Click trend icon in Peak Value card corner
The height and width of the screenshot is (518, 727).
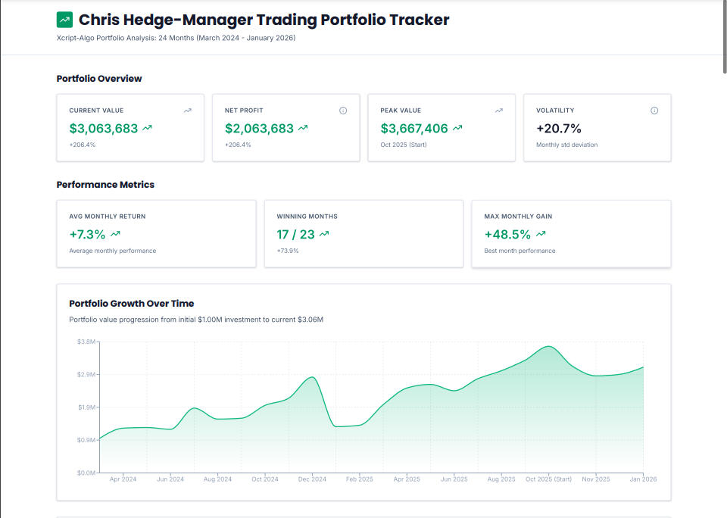[499, 111]
